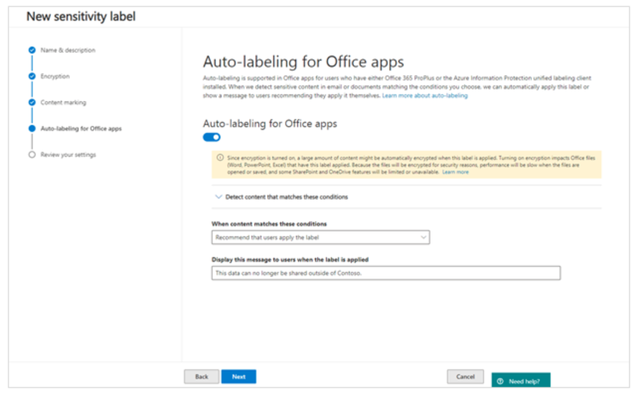Go to Name & description step
This screenshot has height=393, width=636.
coord(68,50)
